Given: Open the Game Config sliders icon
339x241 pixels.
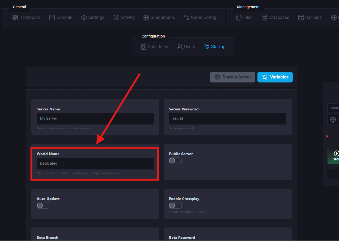Looking at the screenshot, I should pyautogui.click(x=187, y=18).
